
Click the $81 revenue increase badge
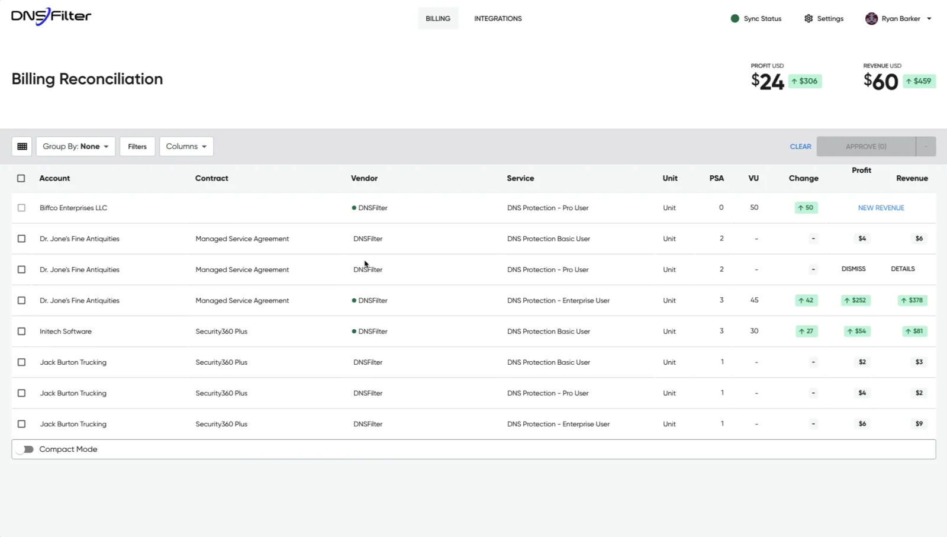point(914,331)
